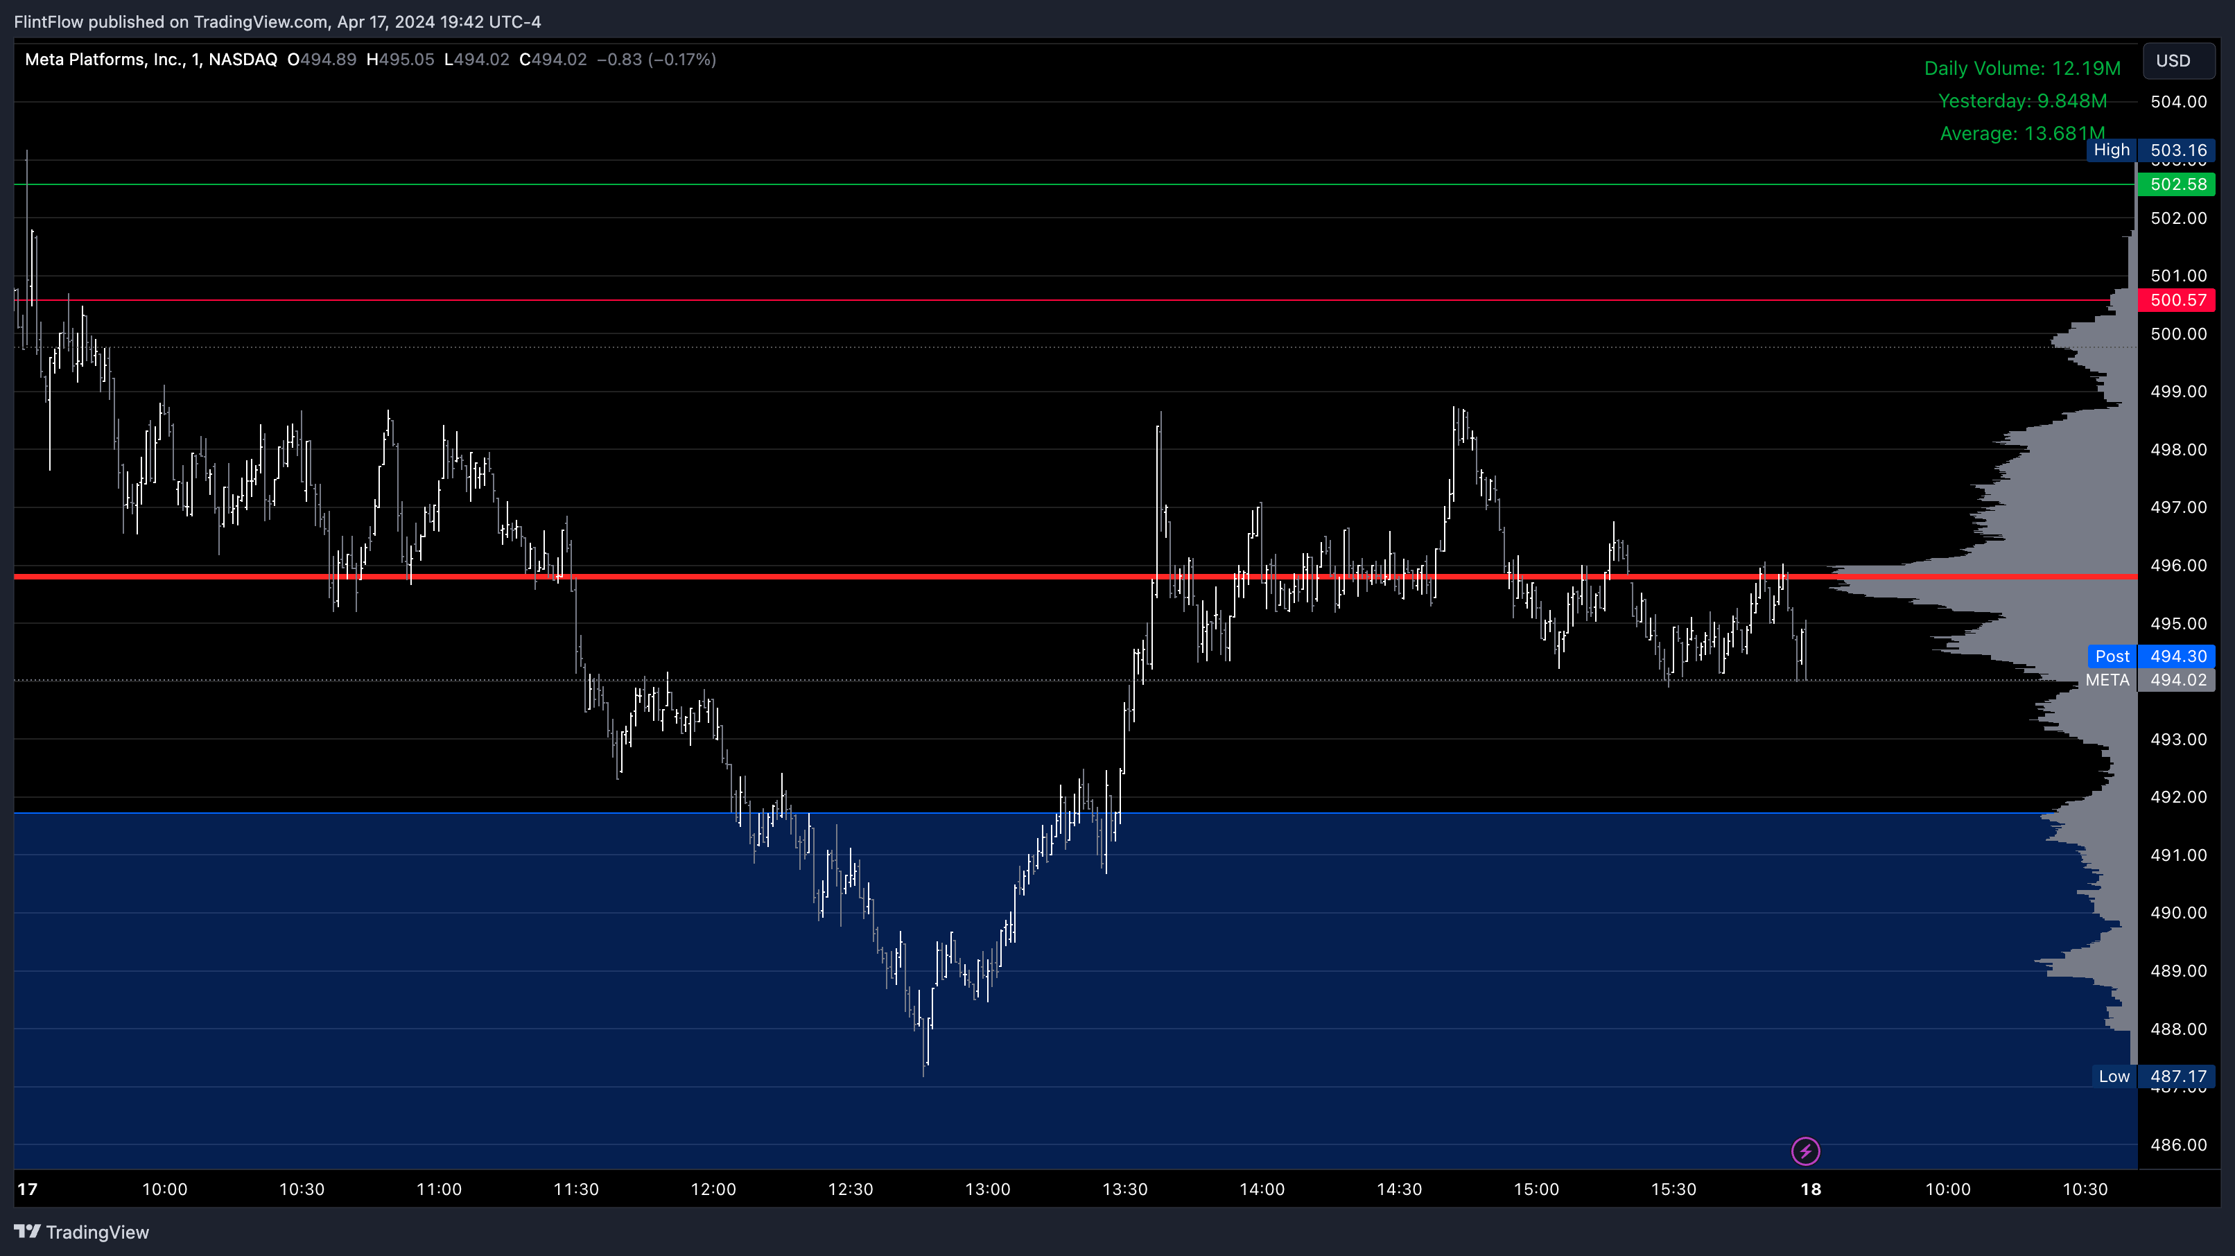Click the Low 487.17 price label
This screenshot has height=1256, width=2235.
pos(2153,1076)
